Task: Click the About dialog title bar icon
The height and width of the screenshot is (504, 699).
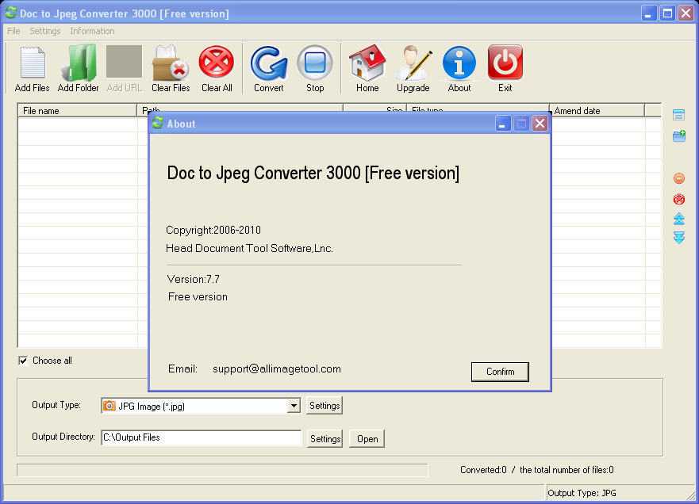Action: point(158,123)
